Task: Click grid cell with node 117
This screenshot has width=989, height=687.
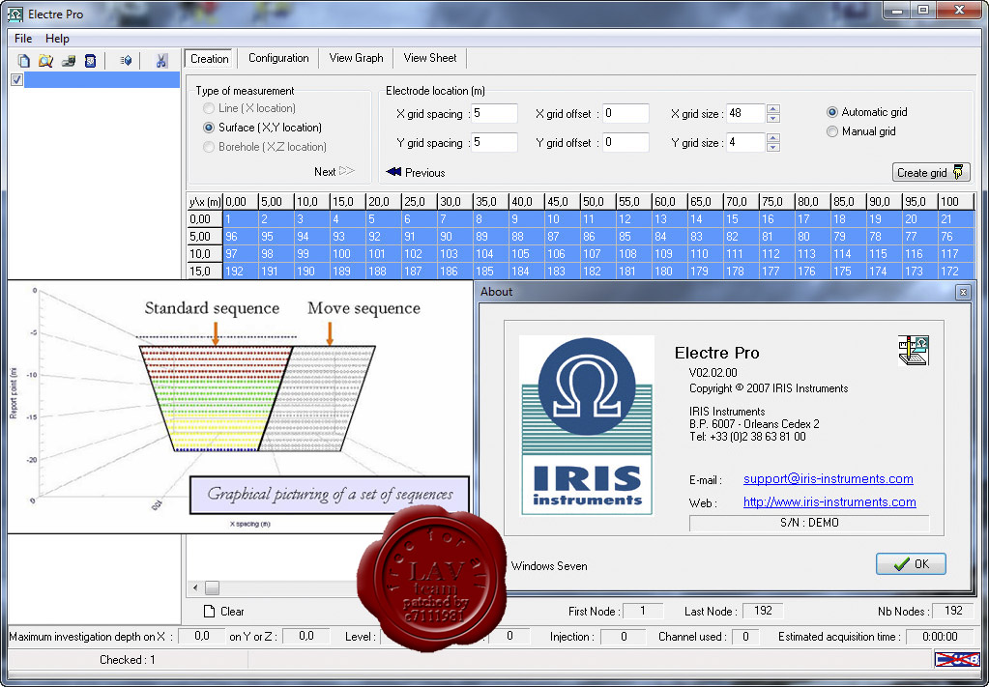Action: (x=956, y=253)
